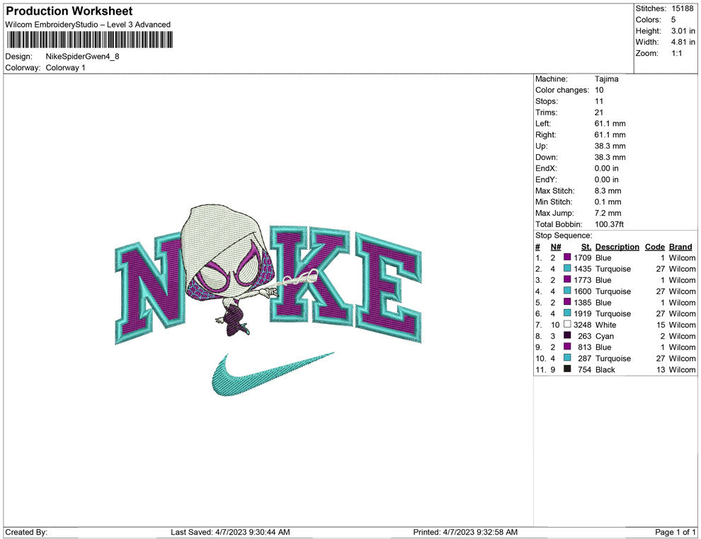Click the white swatch in stop row 7

click(x=567, y=324)
